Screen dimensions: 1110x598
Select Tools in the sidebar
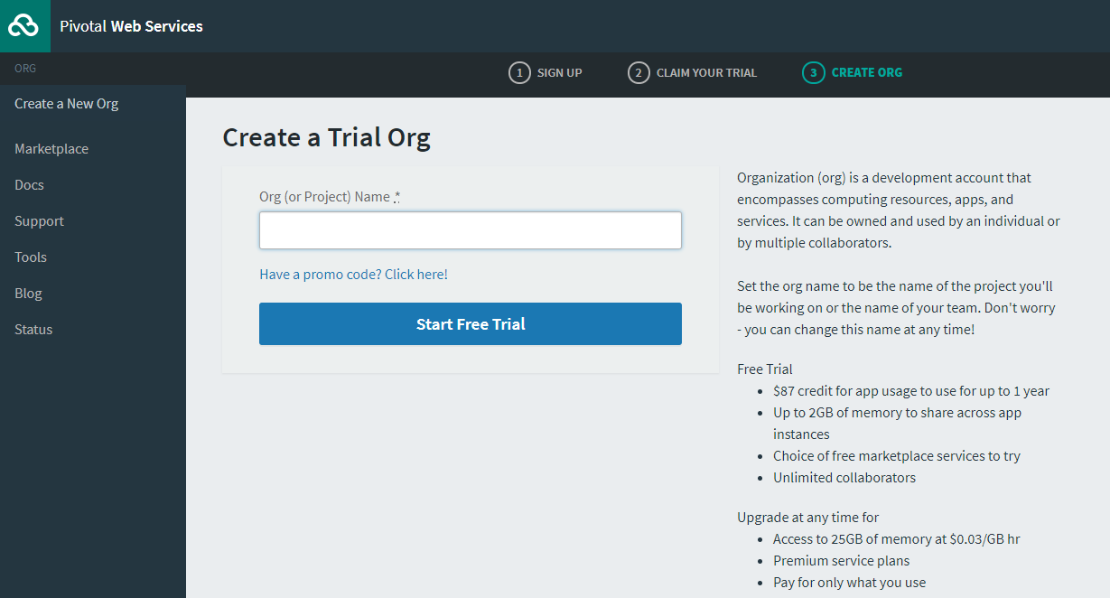[x=31, y=257]
